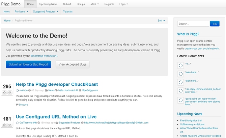Select News in the sub-navigation
This screenshot has height=138, width=226.
7,11
